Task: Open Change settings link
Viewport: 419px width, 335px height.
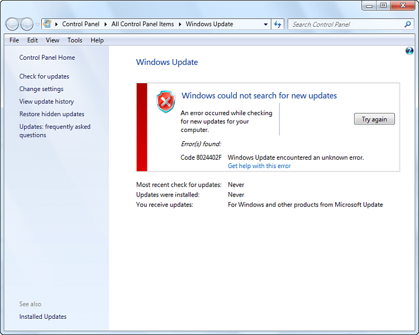Action: tap(41, 89)
